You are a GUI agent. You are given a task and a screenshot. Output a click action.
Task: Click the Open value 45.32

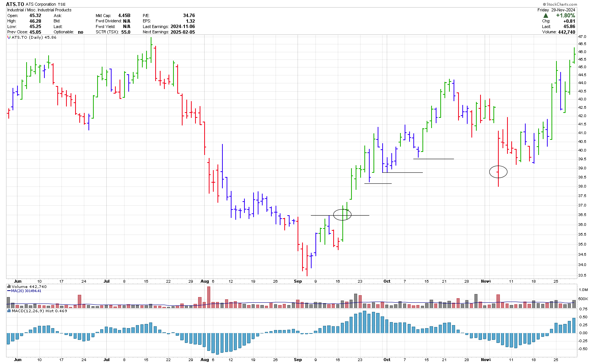[x=35, y=16]
